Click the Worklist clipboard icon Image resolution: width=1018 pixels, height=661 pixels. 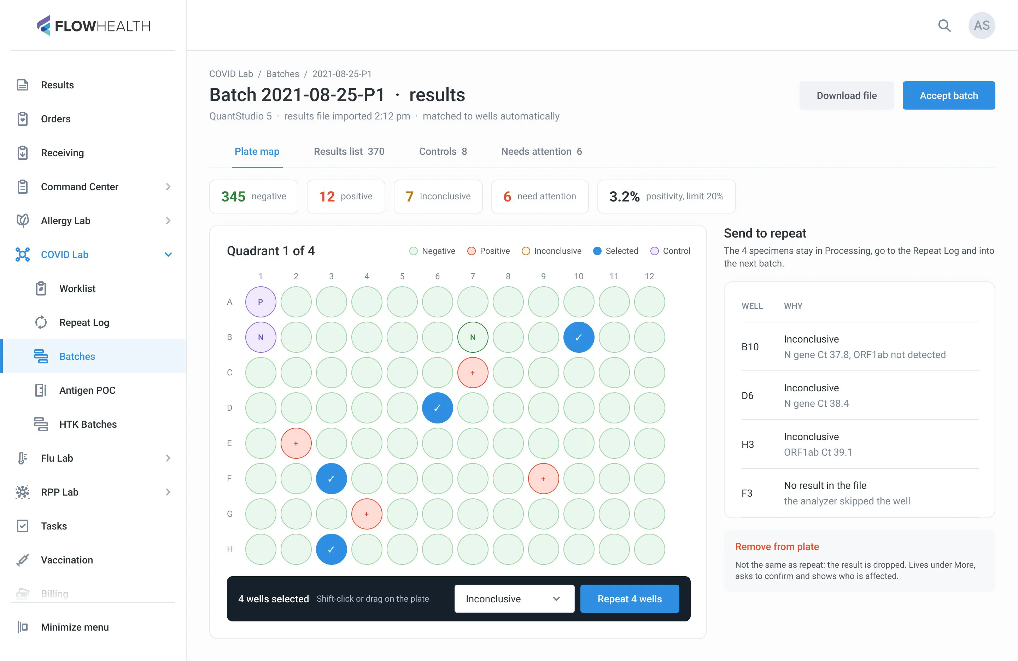click(x=41, y=288)
